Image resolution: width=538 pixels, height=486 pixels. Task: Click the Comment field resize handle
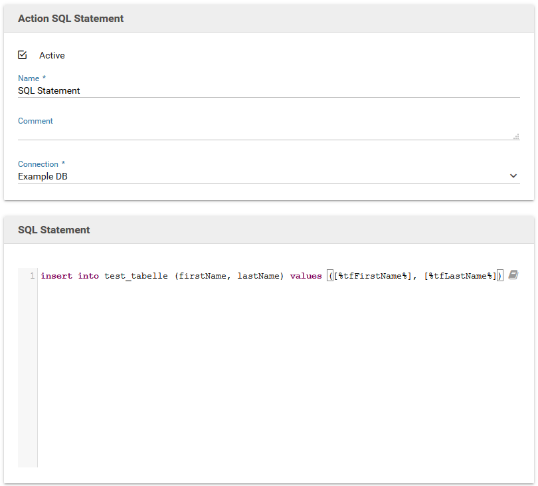(x=516, y=136)
